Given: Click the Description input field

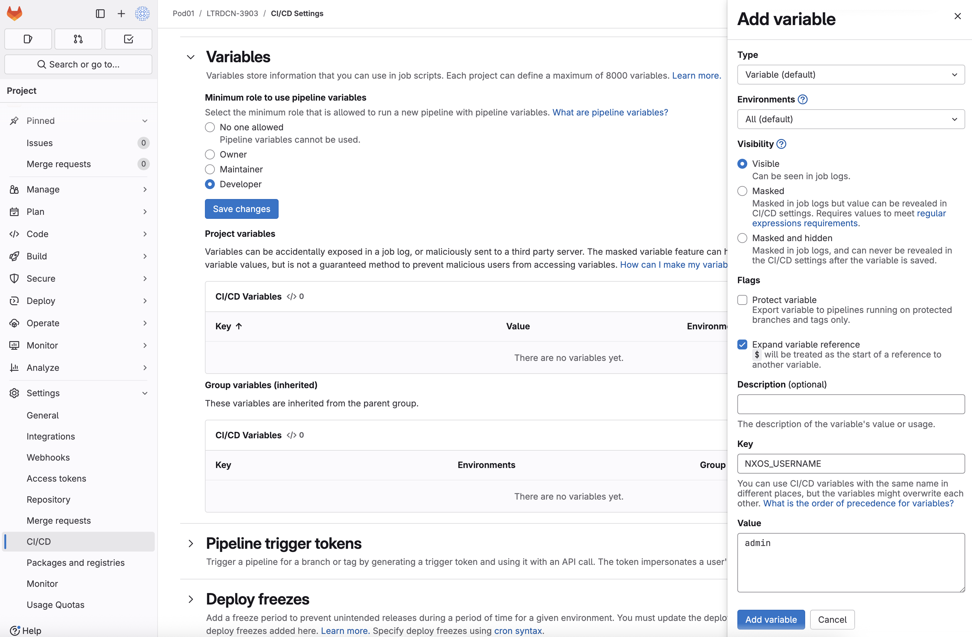Looking at the screenshot, I should point(851,404).
